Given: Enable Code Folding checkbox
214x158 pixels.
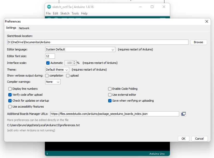Looking at the screenshot, I should tap(110, 89).
